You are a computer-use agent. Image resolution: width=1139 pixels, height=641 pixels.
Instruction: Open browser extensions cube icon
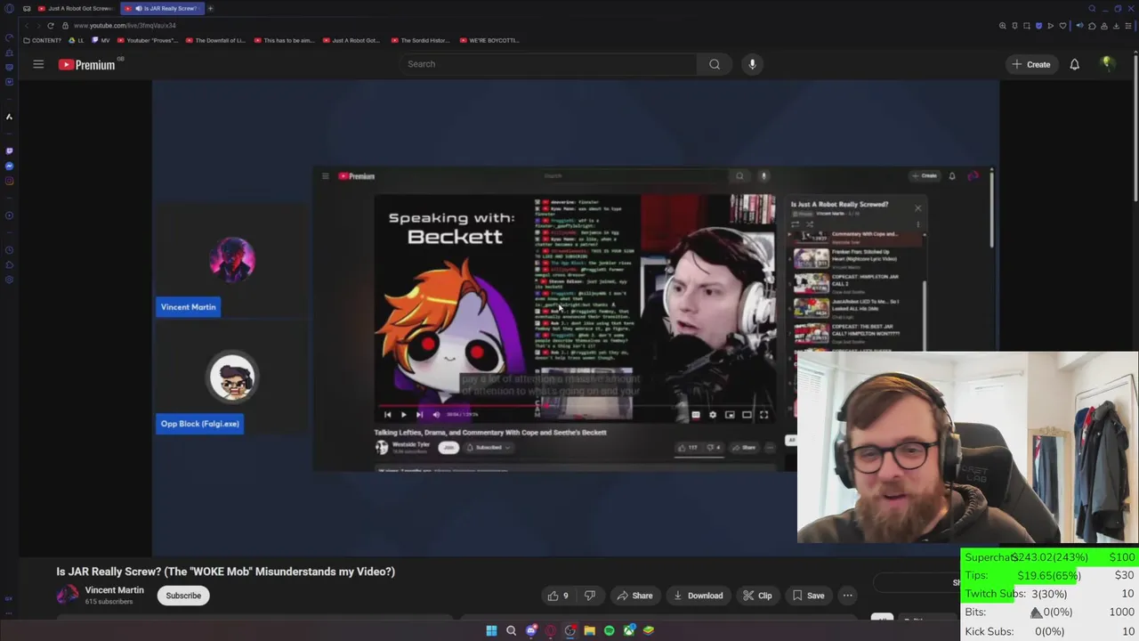[x=1092, y=26]
